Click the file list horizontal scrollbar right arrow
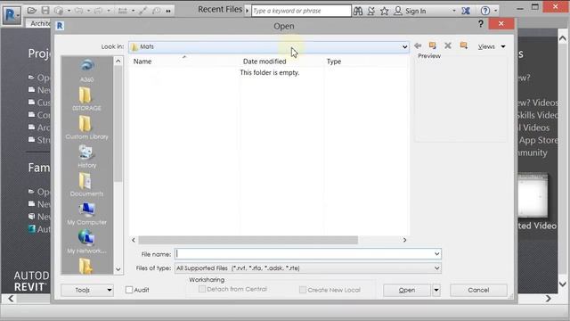The height and width of the screenshot is (321, 570). tap(404, 240)
